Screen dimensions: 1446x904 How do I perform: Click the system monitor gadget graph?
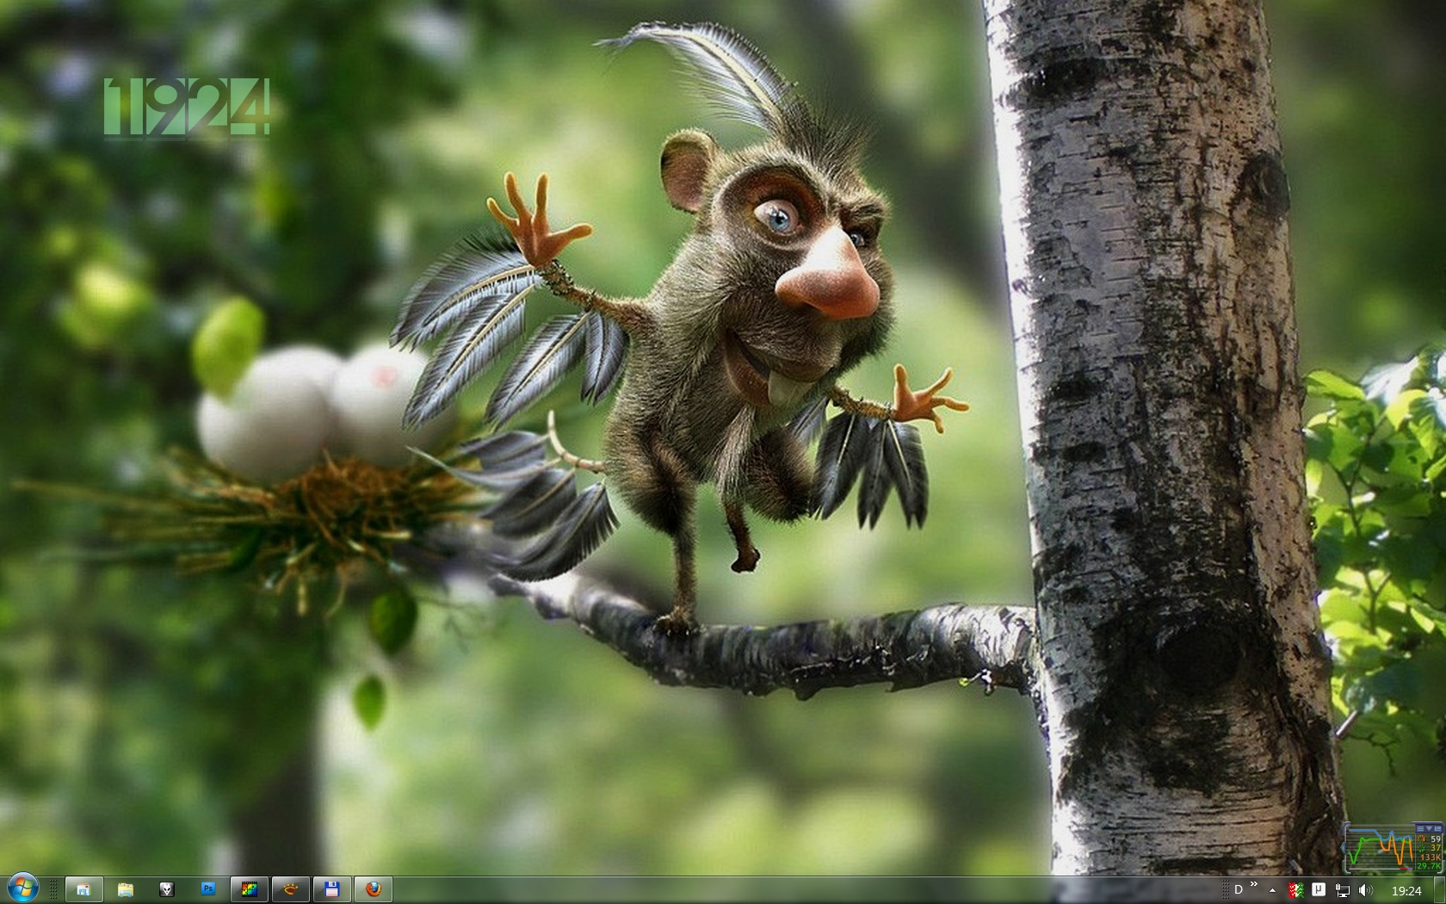(1381, 847)
